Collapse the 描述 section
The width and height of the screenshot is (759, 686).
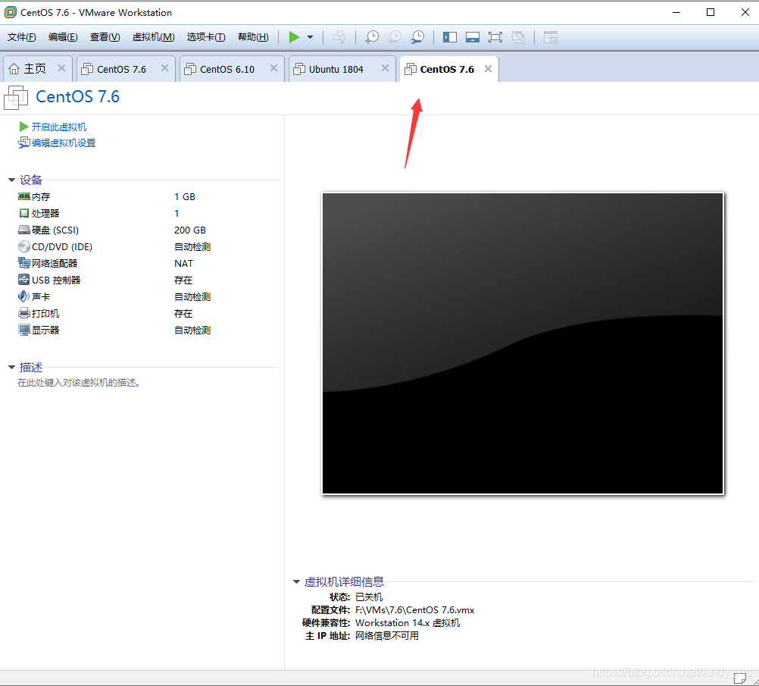click(x=11, y=367)
